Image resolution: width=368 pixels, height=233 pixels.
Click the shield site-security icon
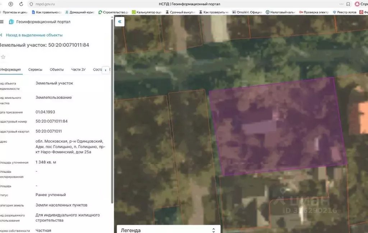click(x=11, y=4)
